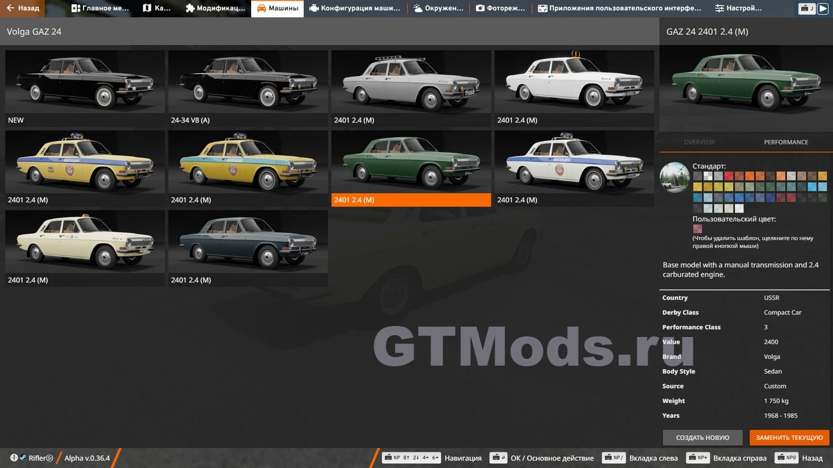
Task: Switch to the Окружение tab
Action: point(438,9)
